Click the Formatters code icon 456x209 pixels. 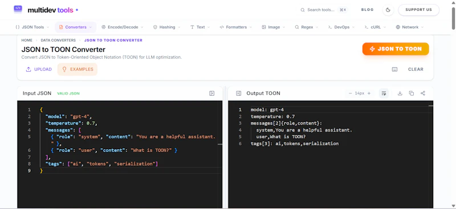(222, 27)
